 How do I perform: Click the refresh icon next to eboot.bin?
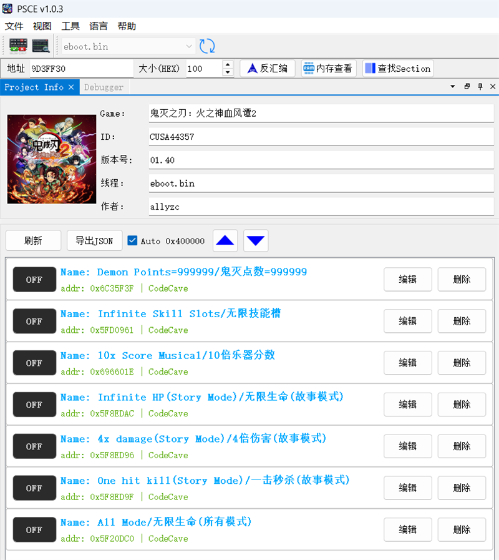[x=207, y=46]
